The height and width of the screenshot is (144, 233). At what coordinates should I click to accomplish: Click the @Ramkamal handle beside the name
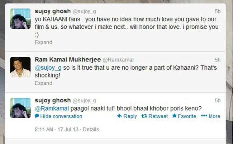coord(118,60)
